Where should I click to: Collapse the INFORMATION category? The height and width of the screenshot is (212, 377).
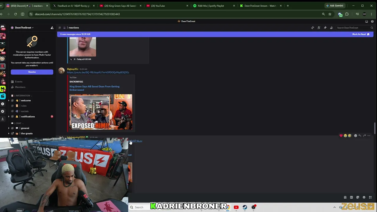click(24, 96)
